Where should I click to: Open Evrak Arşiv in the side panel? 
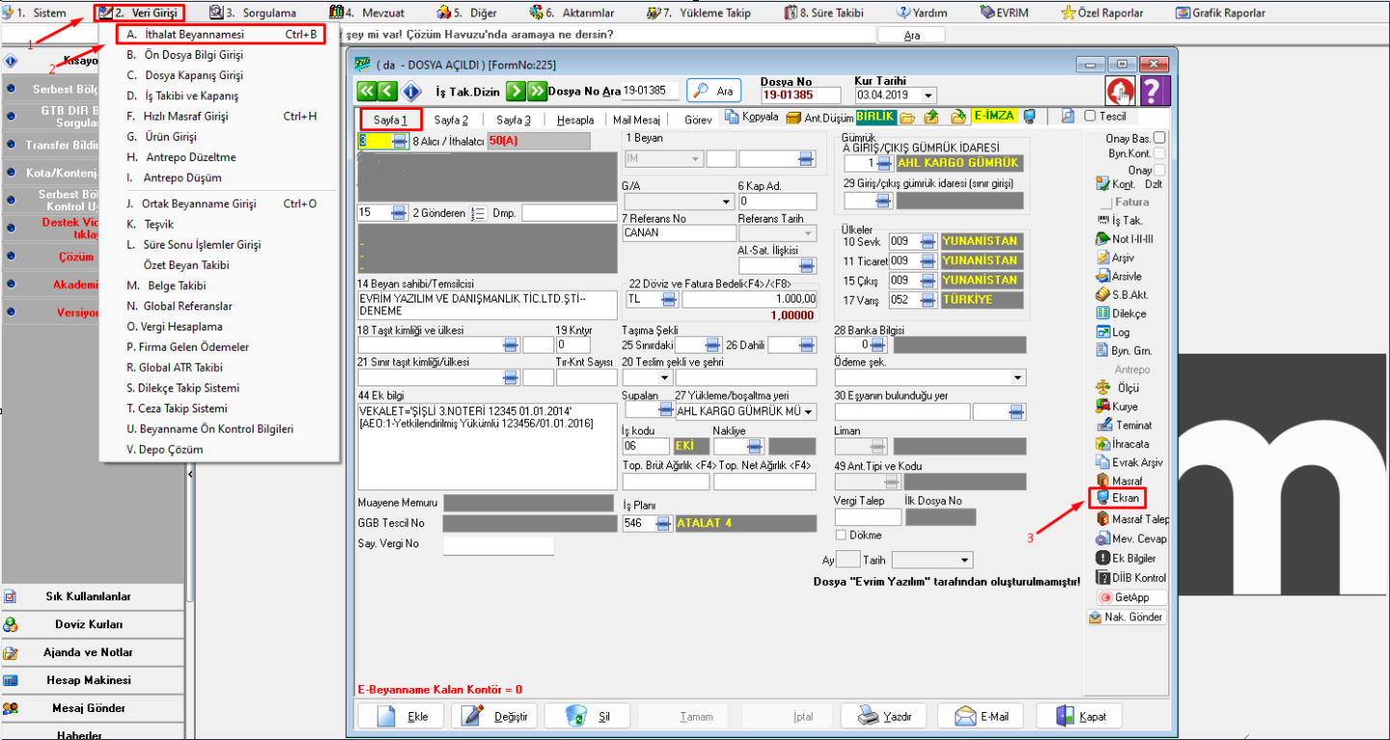[x=1130, y=462]
